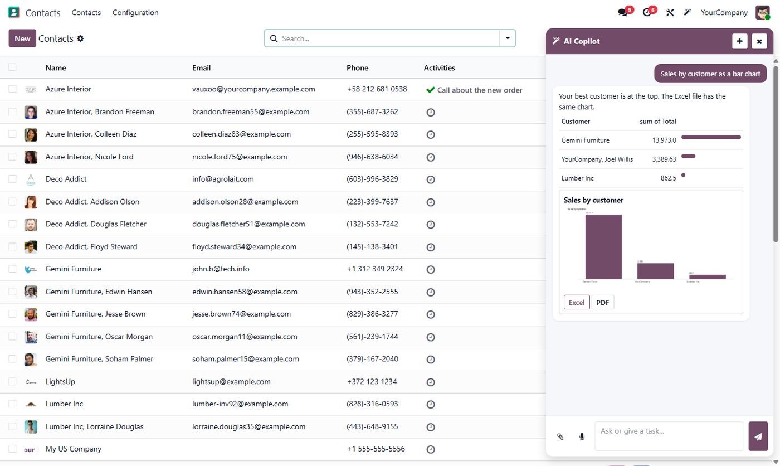Click the Ask or give a task input

[669, 436]
